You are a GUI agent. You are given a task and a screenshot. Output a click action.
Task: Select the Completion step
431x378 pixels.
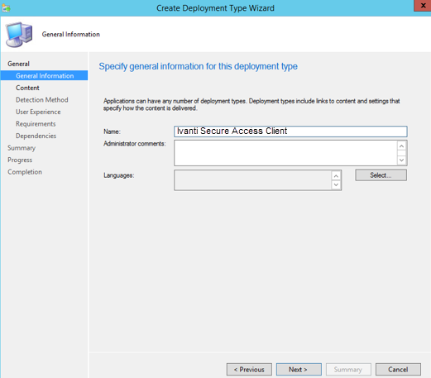[x=25, y=172]
